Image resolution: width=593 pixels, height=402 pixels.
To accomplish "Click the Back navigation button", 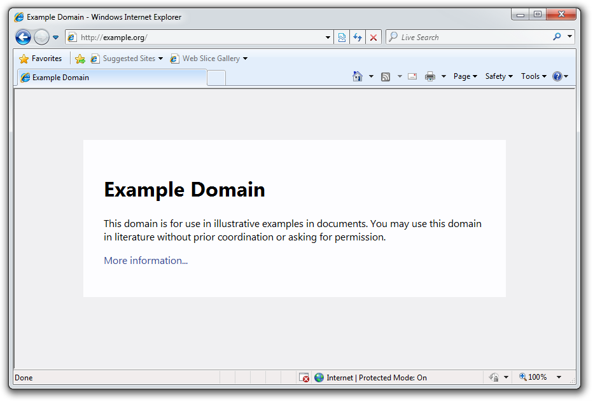I will coord(23,38).
